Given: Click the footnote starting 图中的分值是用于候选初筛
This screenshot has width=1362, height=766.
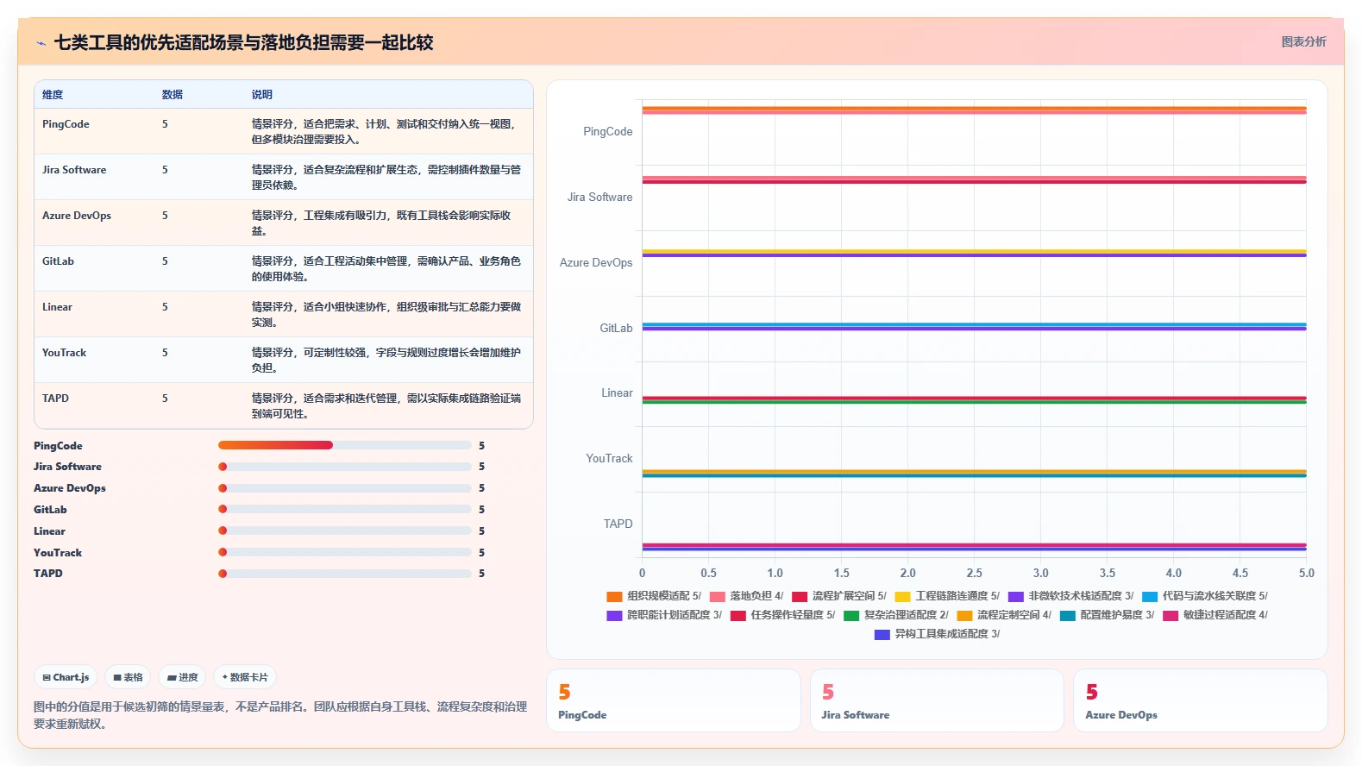Looking at the screenshot, I should coord(280,715).
